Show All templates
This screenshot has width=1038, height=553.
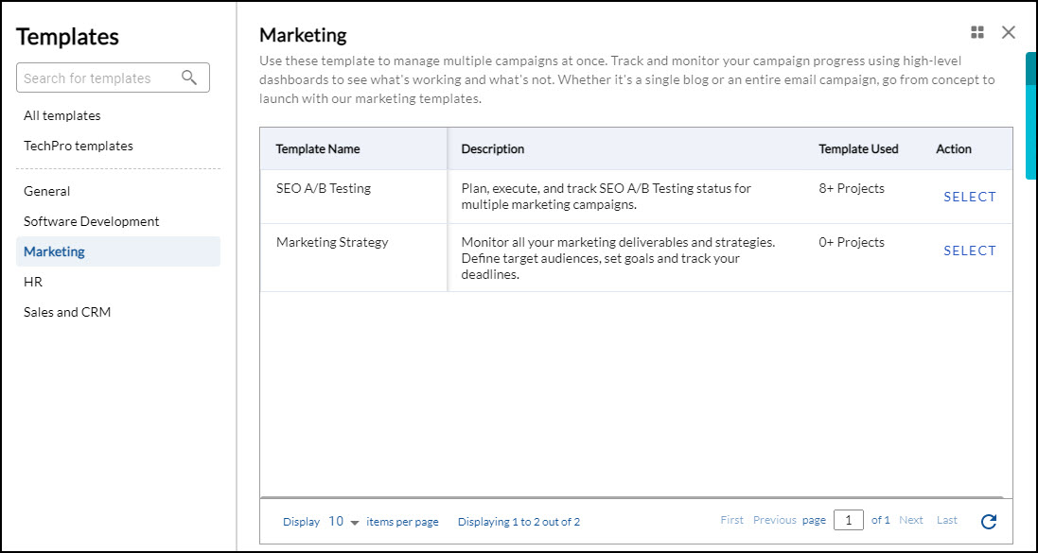[x=62, y=115]
